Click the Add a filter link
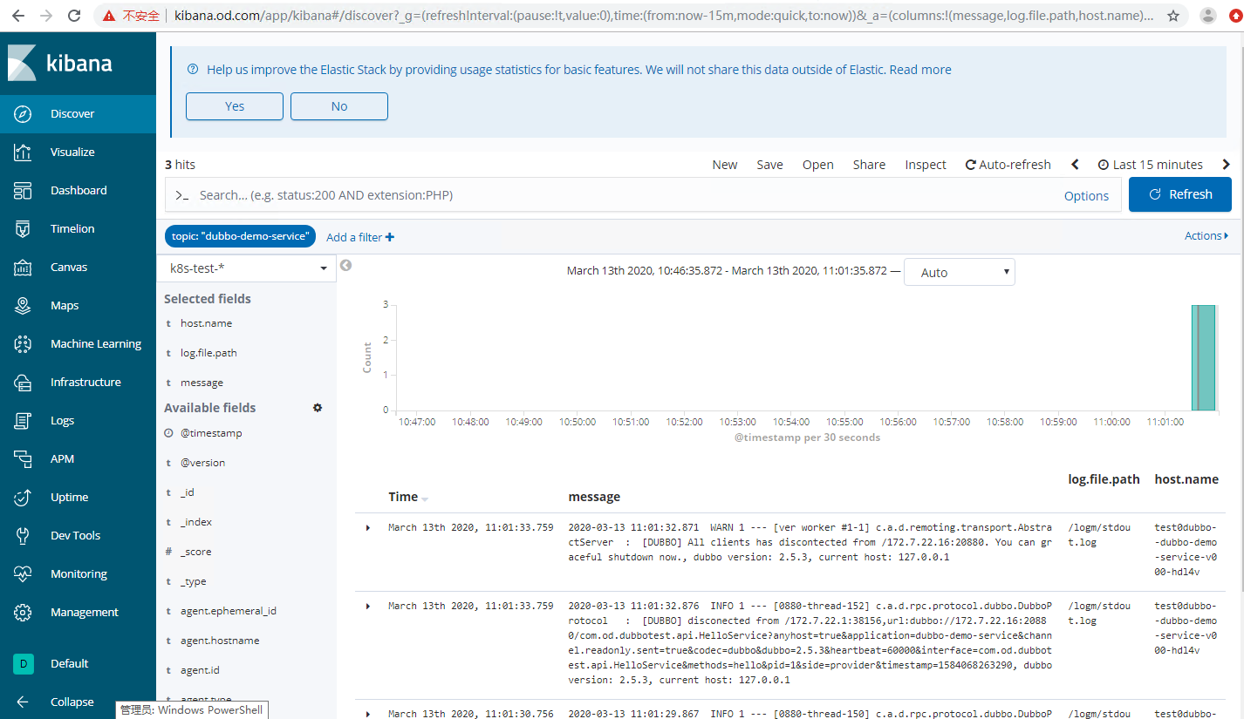1244x719 pixels. [359, 237]
